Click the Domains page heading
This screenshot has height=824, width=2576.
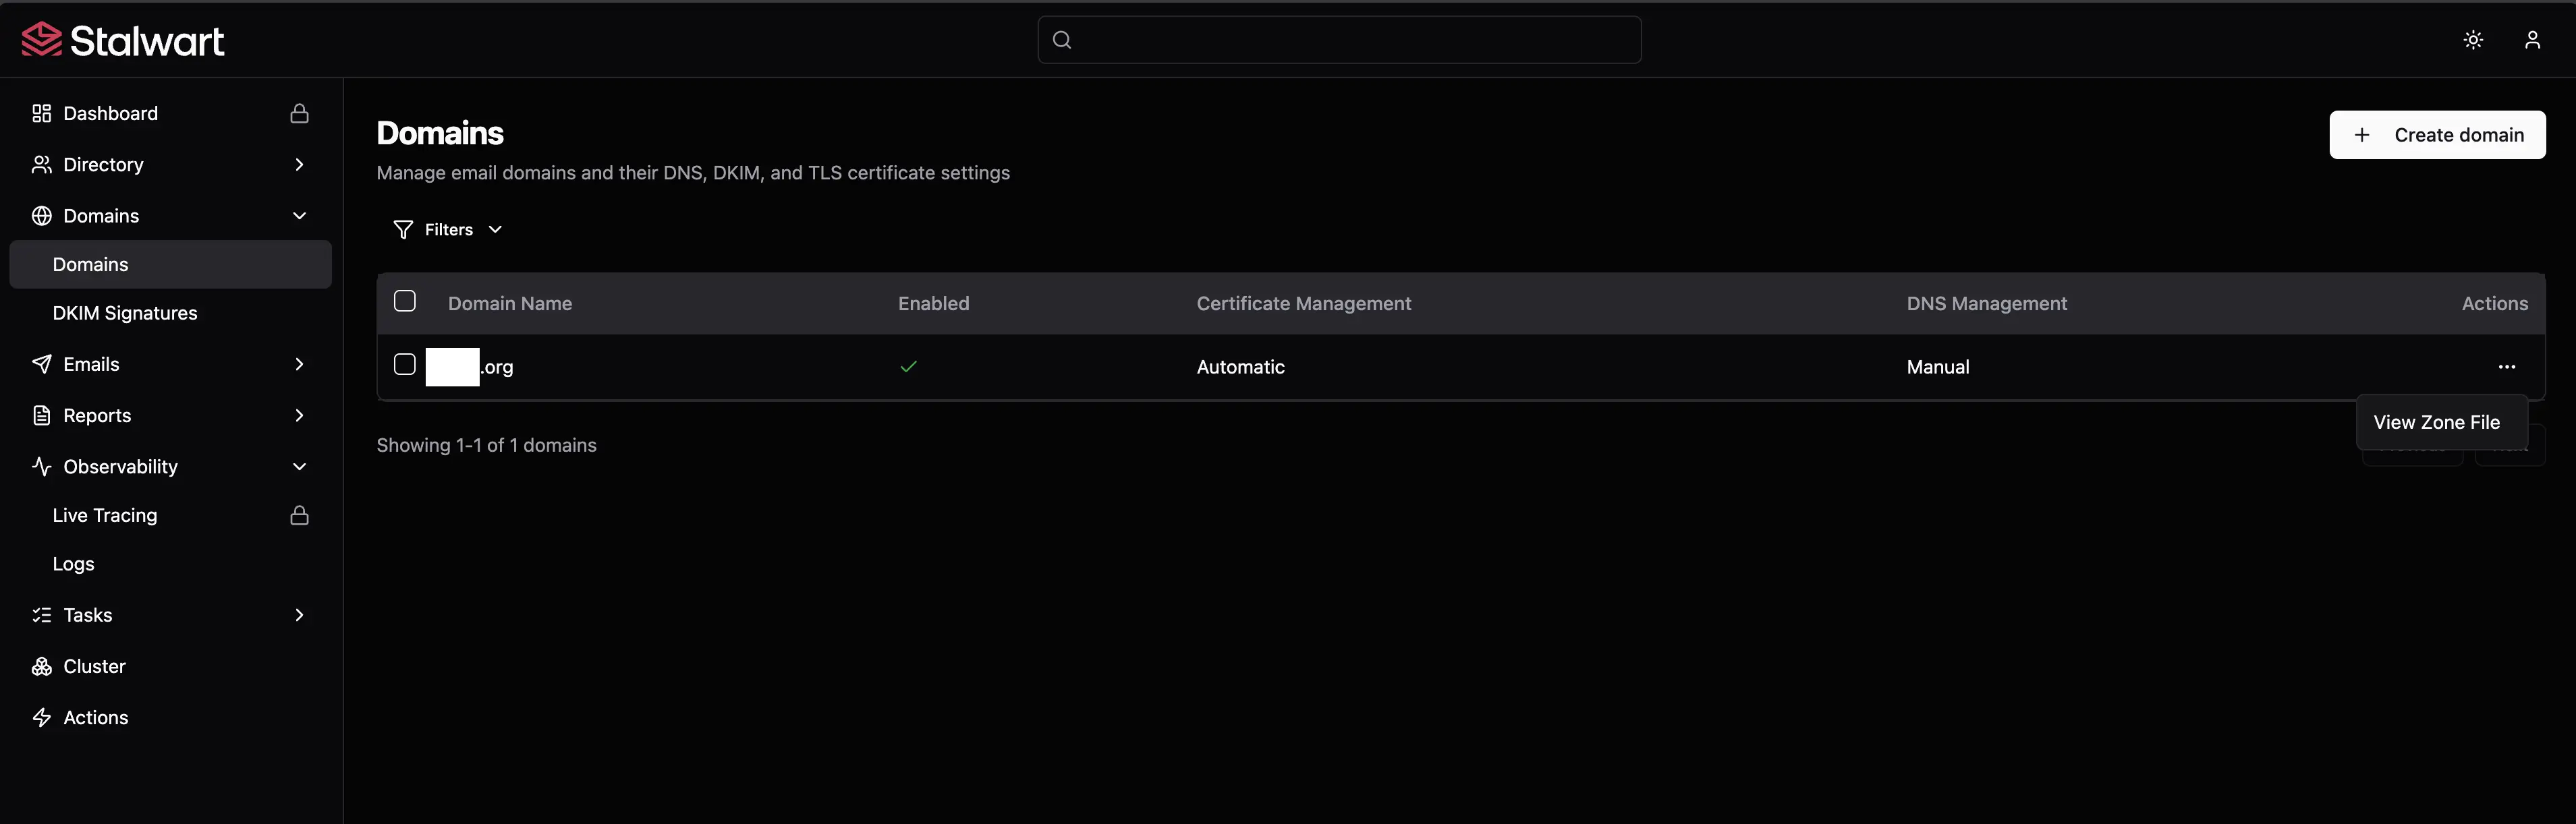[440, 133]
